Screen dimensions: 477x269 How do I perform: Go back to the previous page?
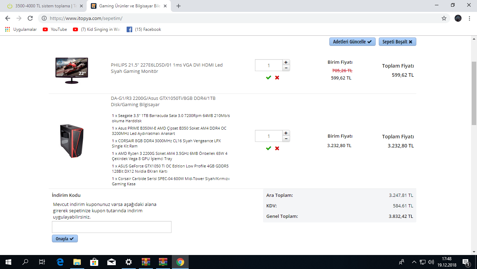coord(8,18)
